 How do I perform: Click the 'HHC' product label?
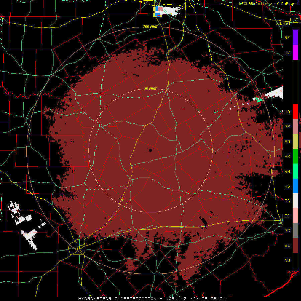tap(294, 20)
